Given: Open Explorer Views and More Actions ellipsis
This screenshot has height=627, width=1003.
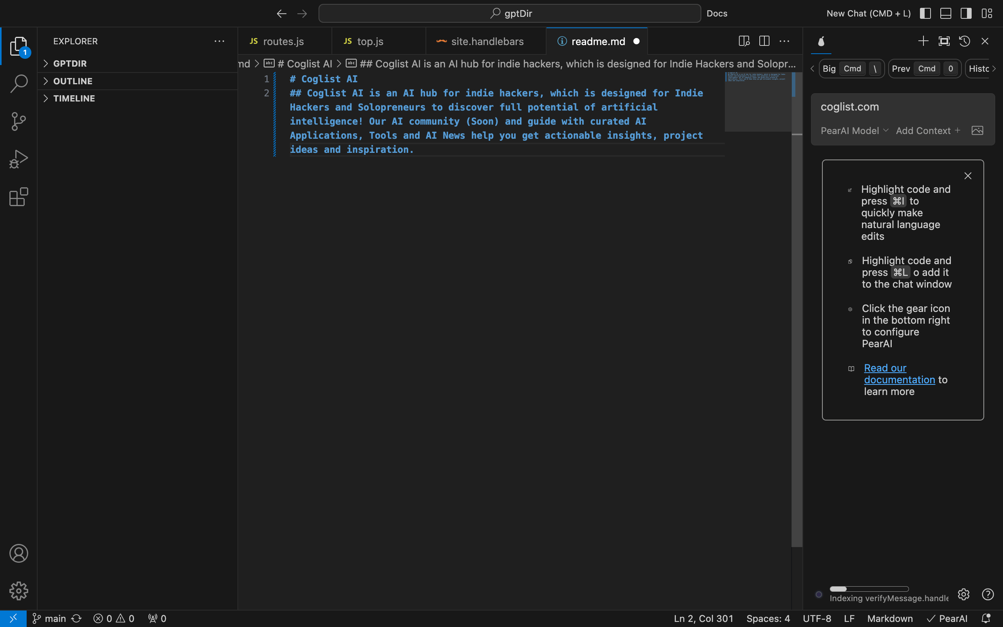Looking at the screenshot, I should coord(219,41).
